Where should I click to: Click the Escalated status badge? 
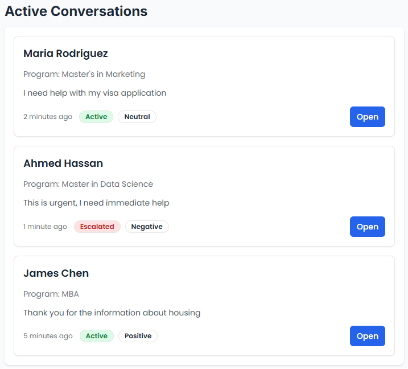pos(97,227)
